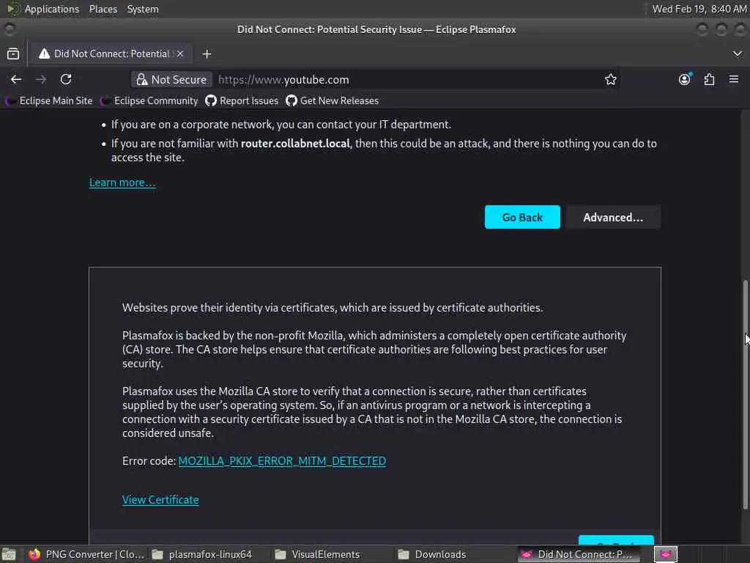
Task: Click the router.collabnet.local bold text
Action: (295, 144)
